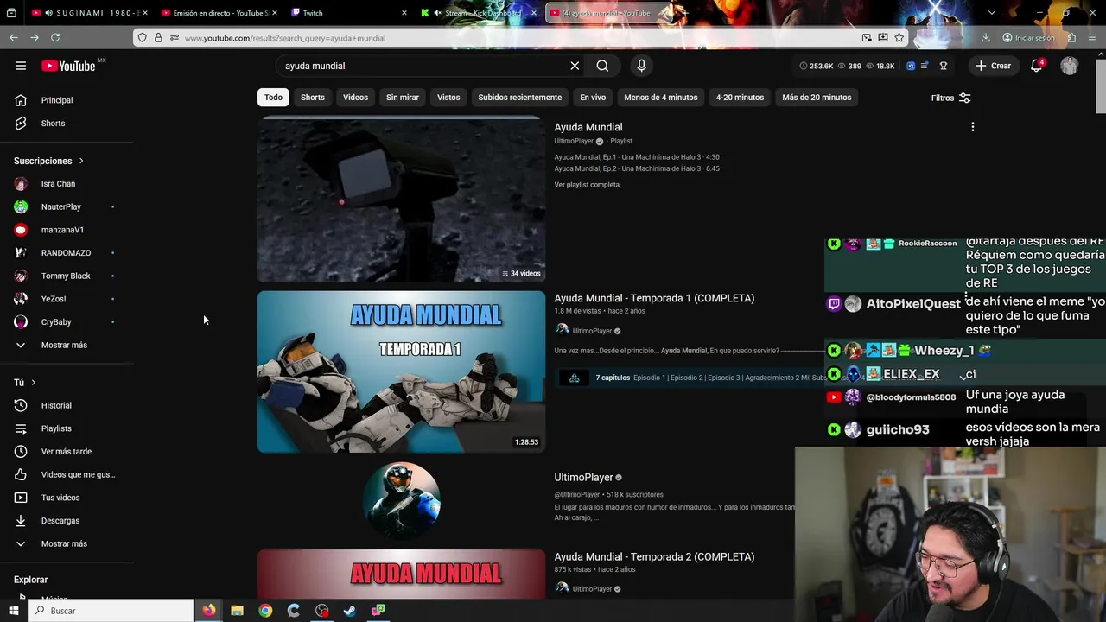Image resolution: width=1106 pixels, height=622 pixels.
Task: Open the account avatar menu
Action: [1070, 66]
